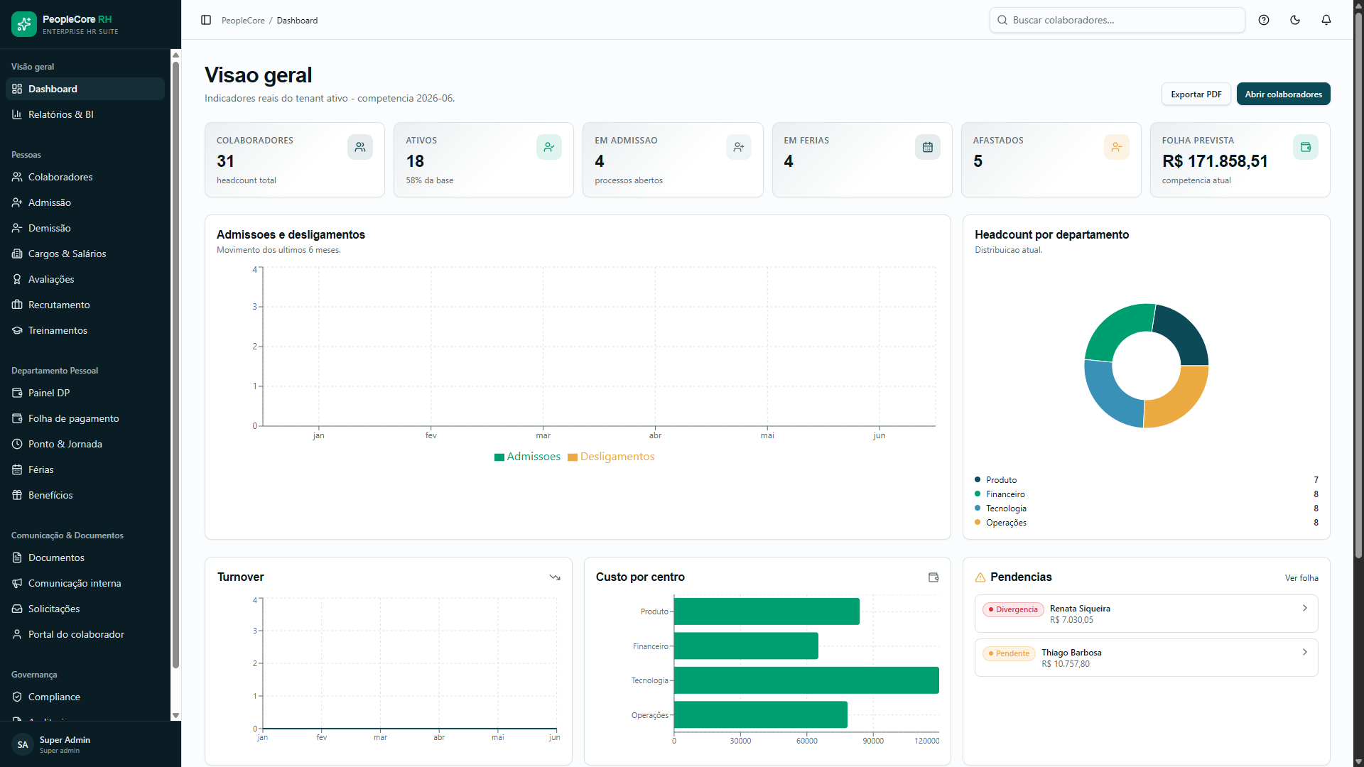Image resolution: width=1364 pixels, height=767 pixels.
Task: Open Portal do colaborador
Action: 85,634
